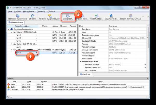
Task: Click the Hitachi hard drive icon
Action: pyautogui.click(x=15, y=32)
